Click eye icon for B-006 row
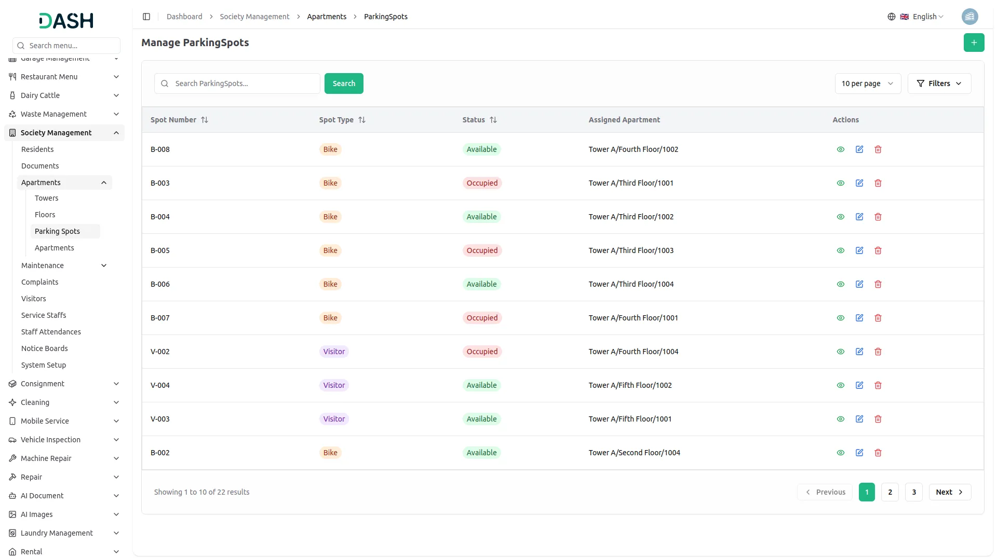The image size is (997, 560). coord(841,284)
